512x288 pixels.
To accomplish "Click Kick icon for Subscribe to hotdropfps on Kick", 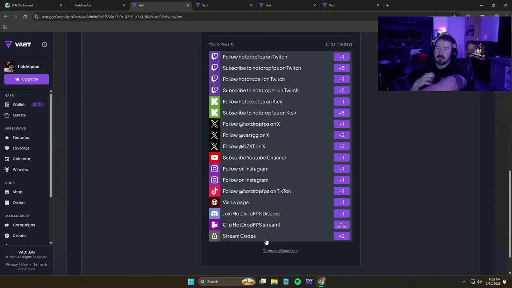I will (x=214, y=113).
